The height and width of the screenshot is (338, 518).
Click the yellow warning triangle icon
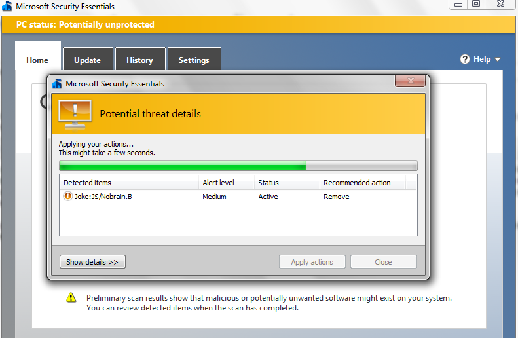pos(71,297)
